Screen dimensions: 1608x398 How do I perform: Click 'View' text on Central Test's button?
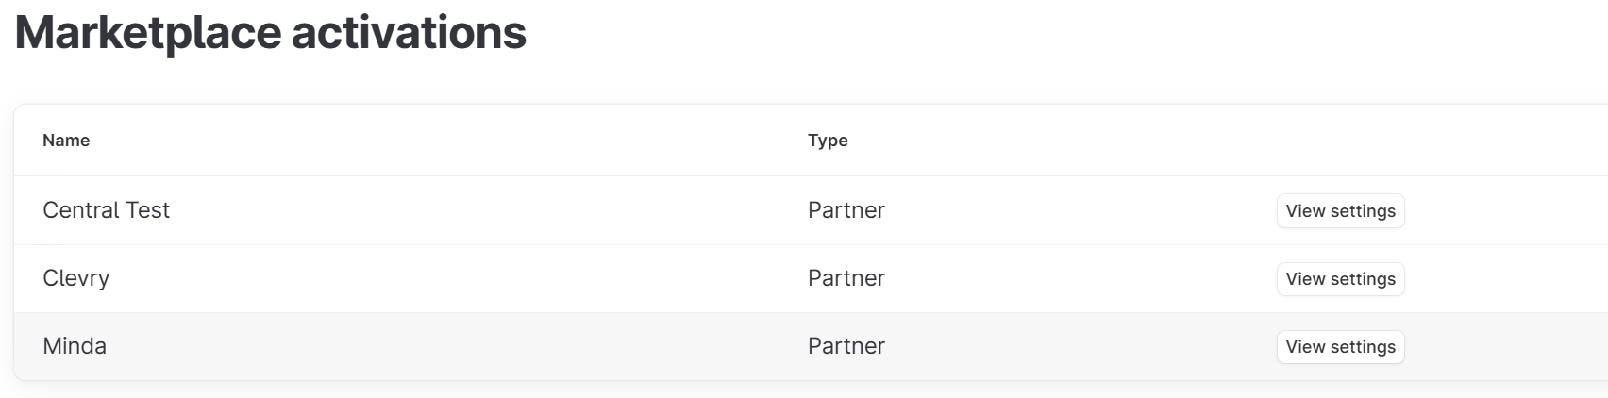pyautogui.click(x=1305, y=211)
